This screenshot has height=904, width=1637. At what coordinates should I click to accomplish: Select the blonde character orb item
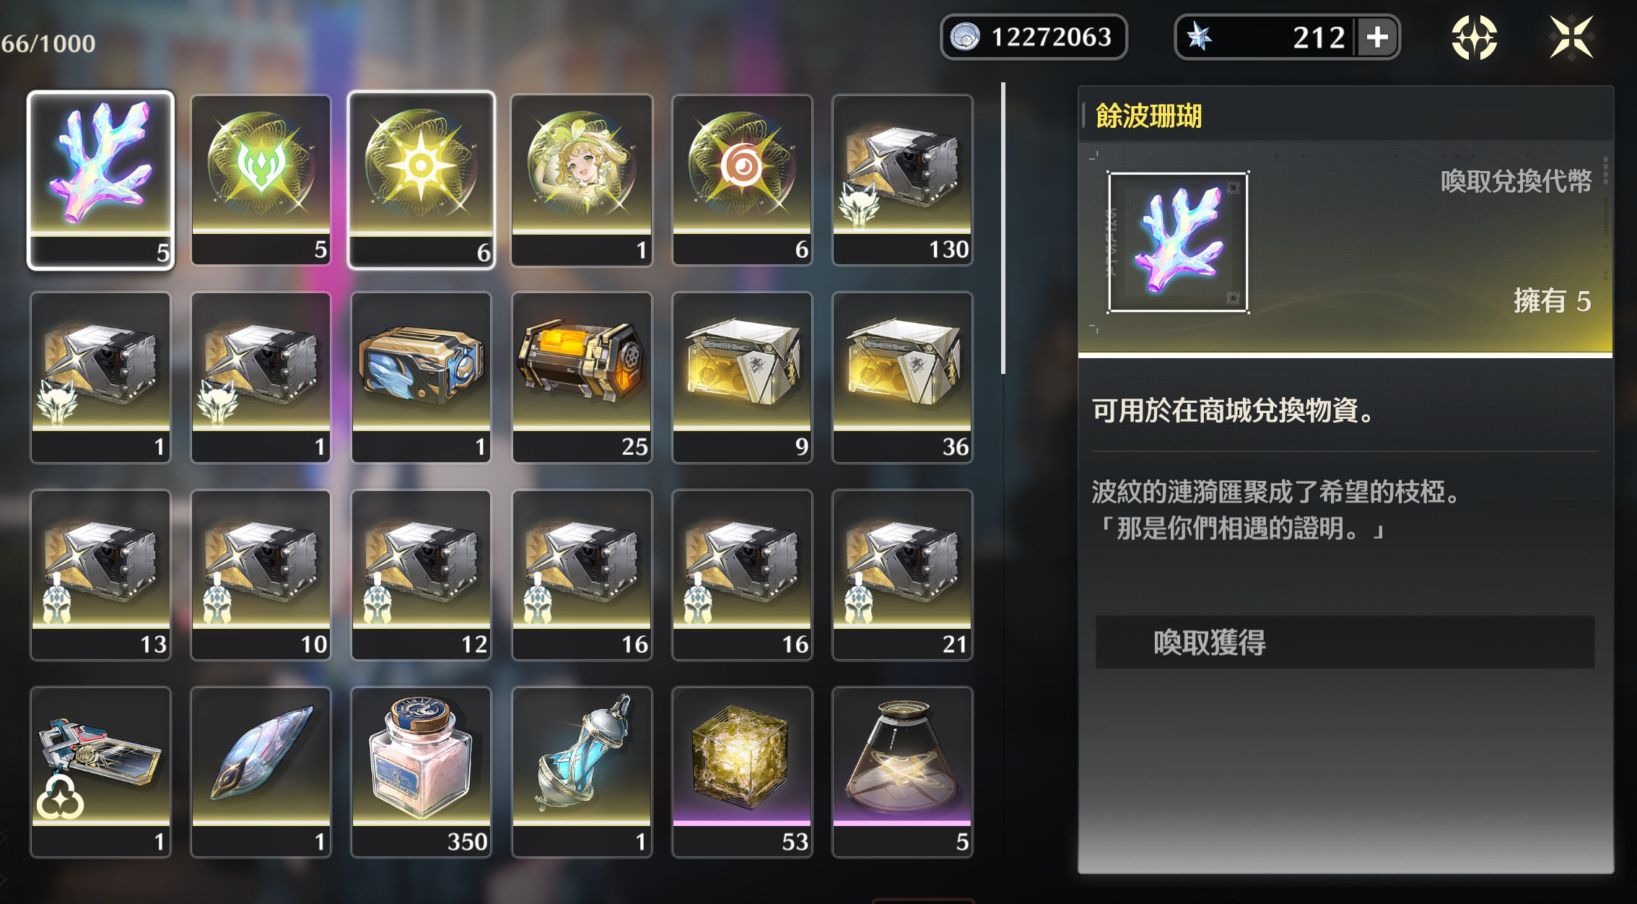582,180
